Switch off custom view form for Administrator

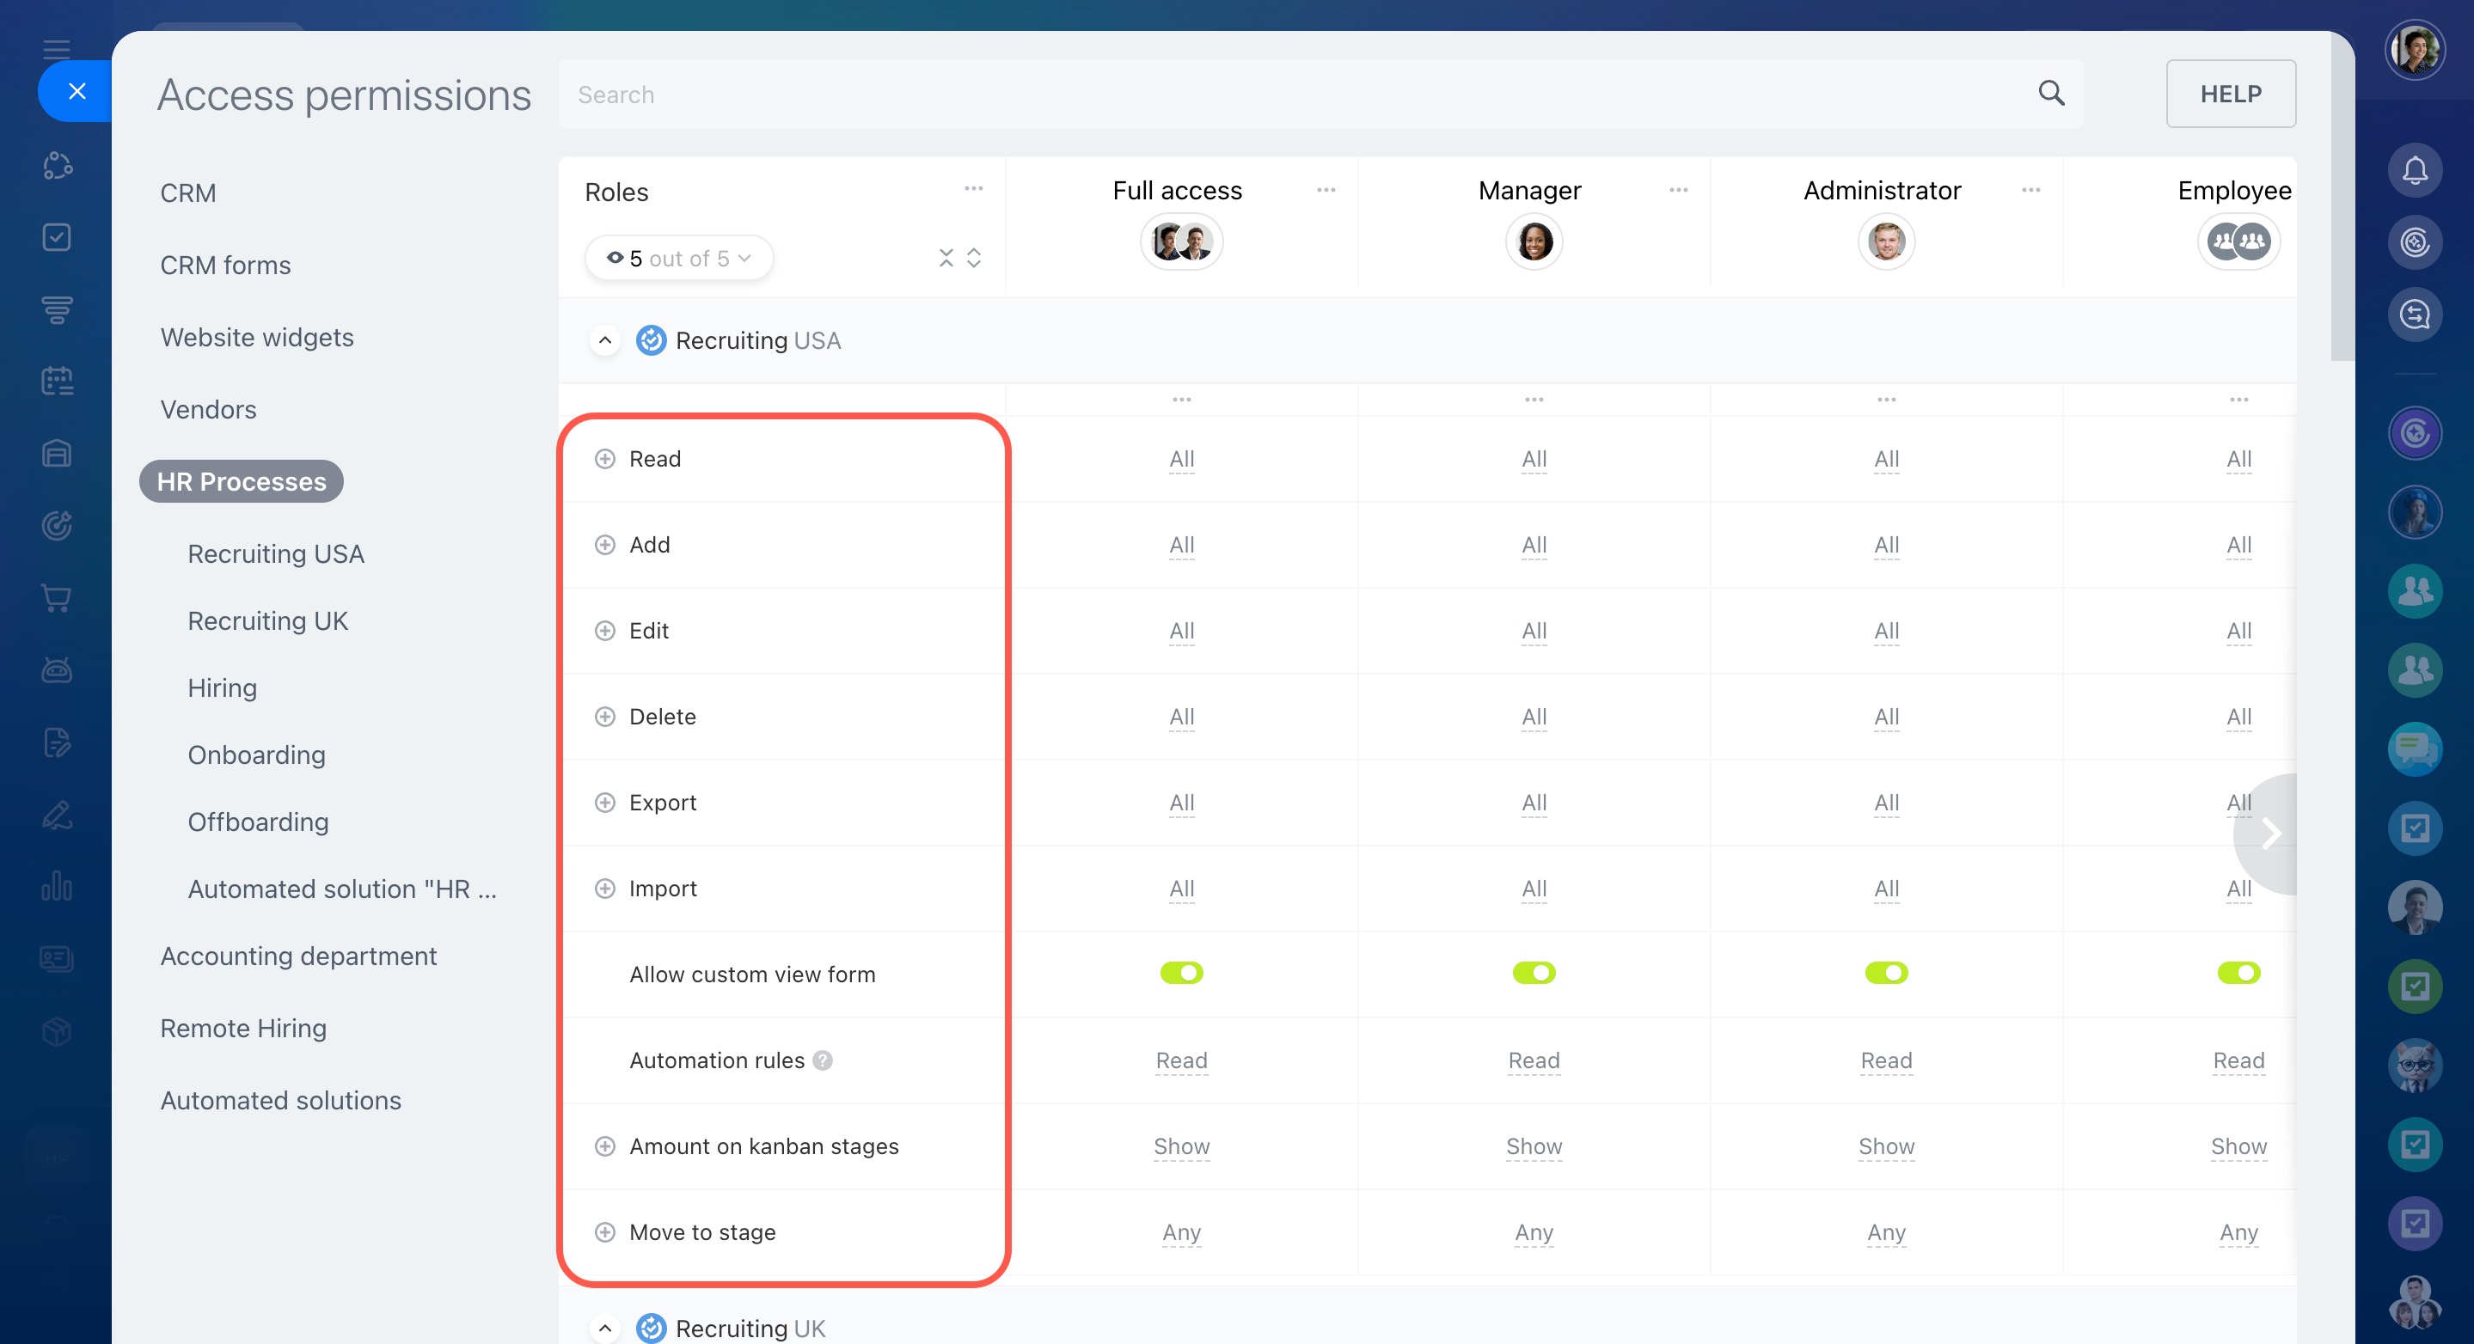coord(1886,974)
